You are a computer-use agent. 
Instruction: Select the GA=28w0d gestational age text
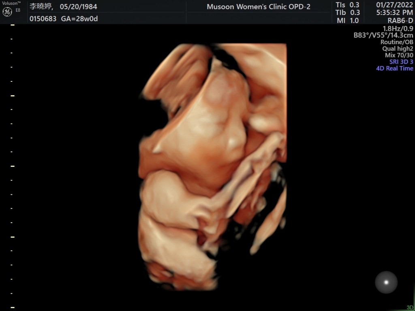click(x=79, y=19)
